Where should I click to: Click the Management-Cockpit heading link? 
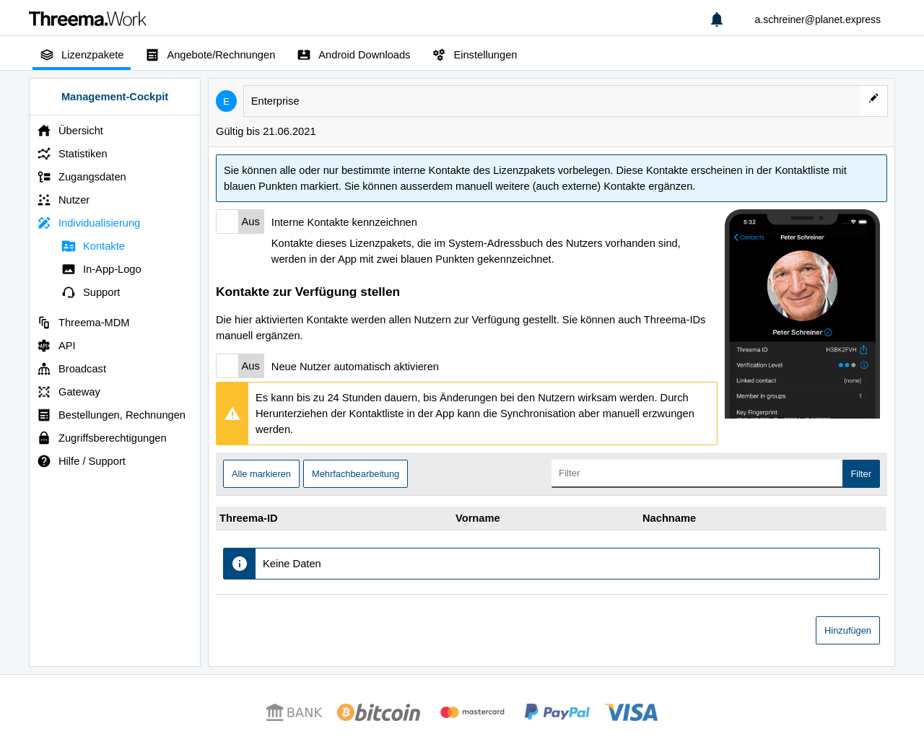click(115, 97)
